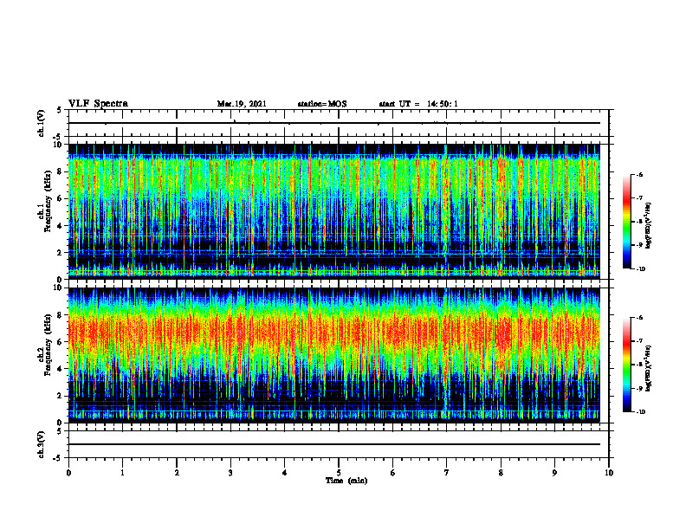Screen dimensions: 686x530
Task: Click inside the ch.2 spectrogram panel
Action: [x=339, y=355]
